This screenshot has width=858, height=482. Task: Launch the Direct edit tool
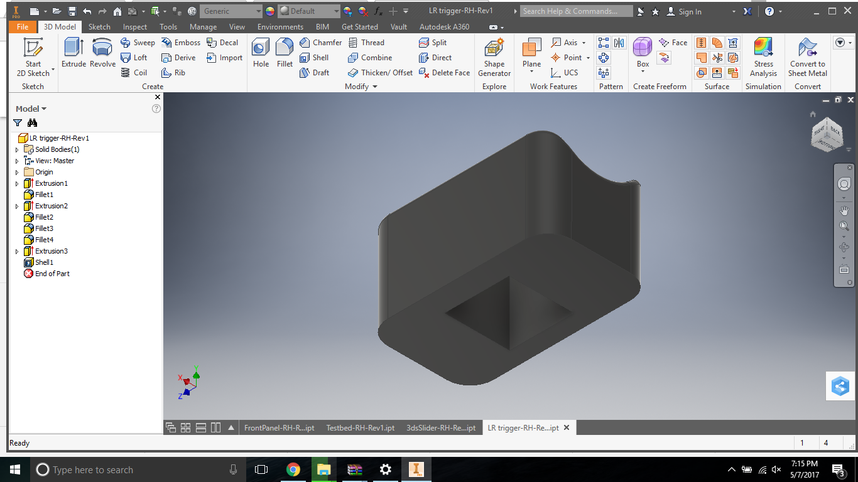(435, 58)
